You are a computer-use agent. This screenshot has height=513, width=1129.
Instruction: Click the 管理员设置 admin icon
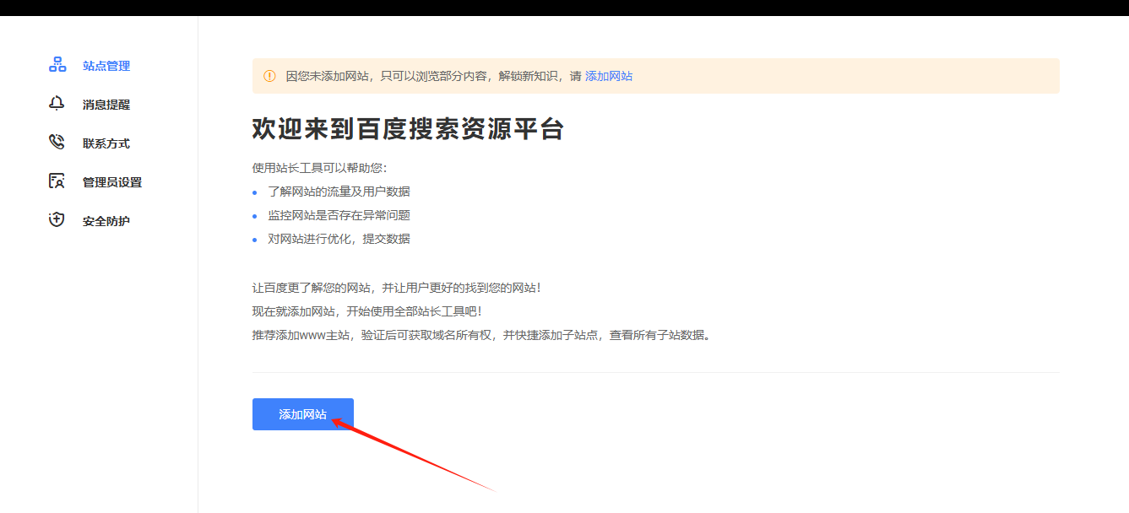coord(57,181)
